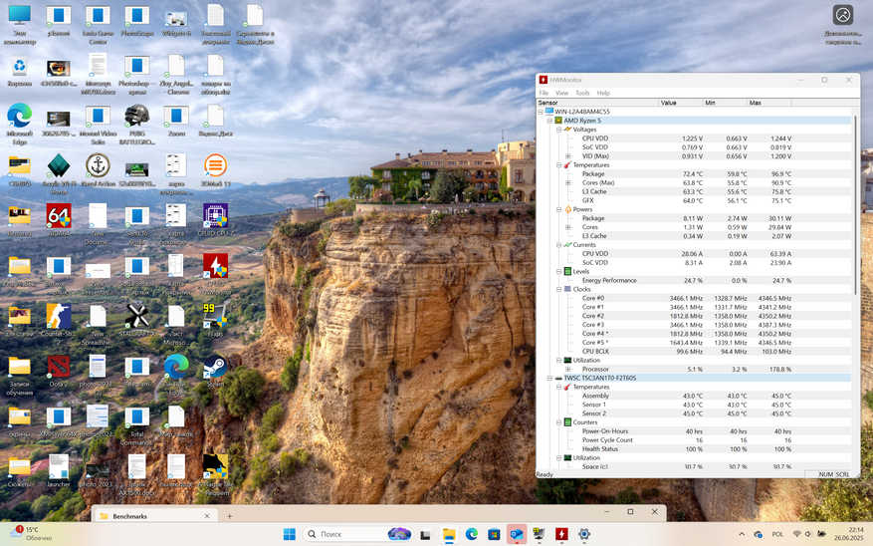Open the CPUID CPU-Z shortcut
The height and width of the screenshot is (546, 873).
coord(215,216)
